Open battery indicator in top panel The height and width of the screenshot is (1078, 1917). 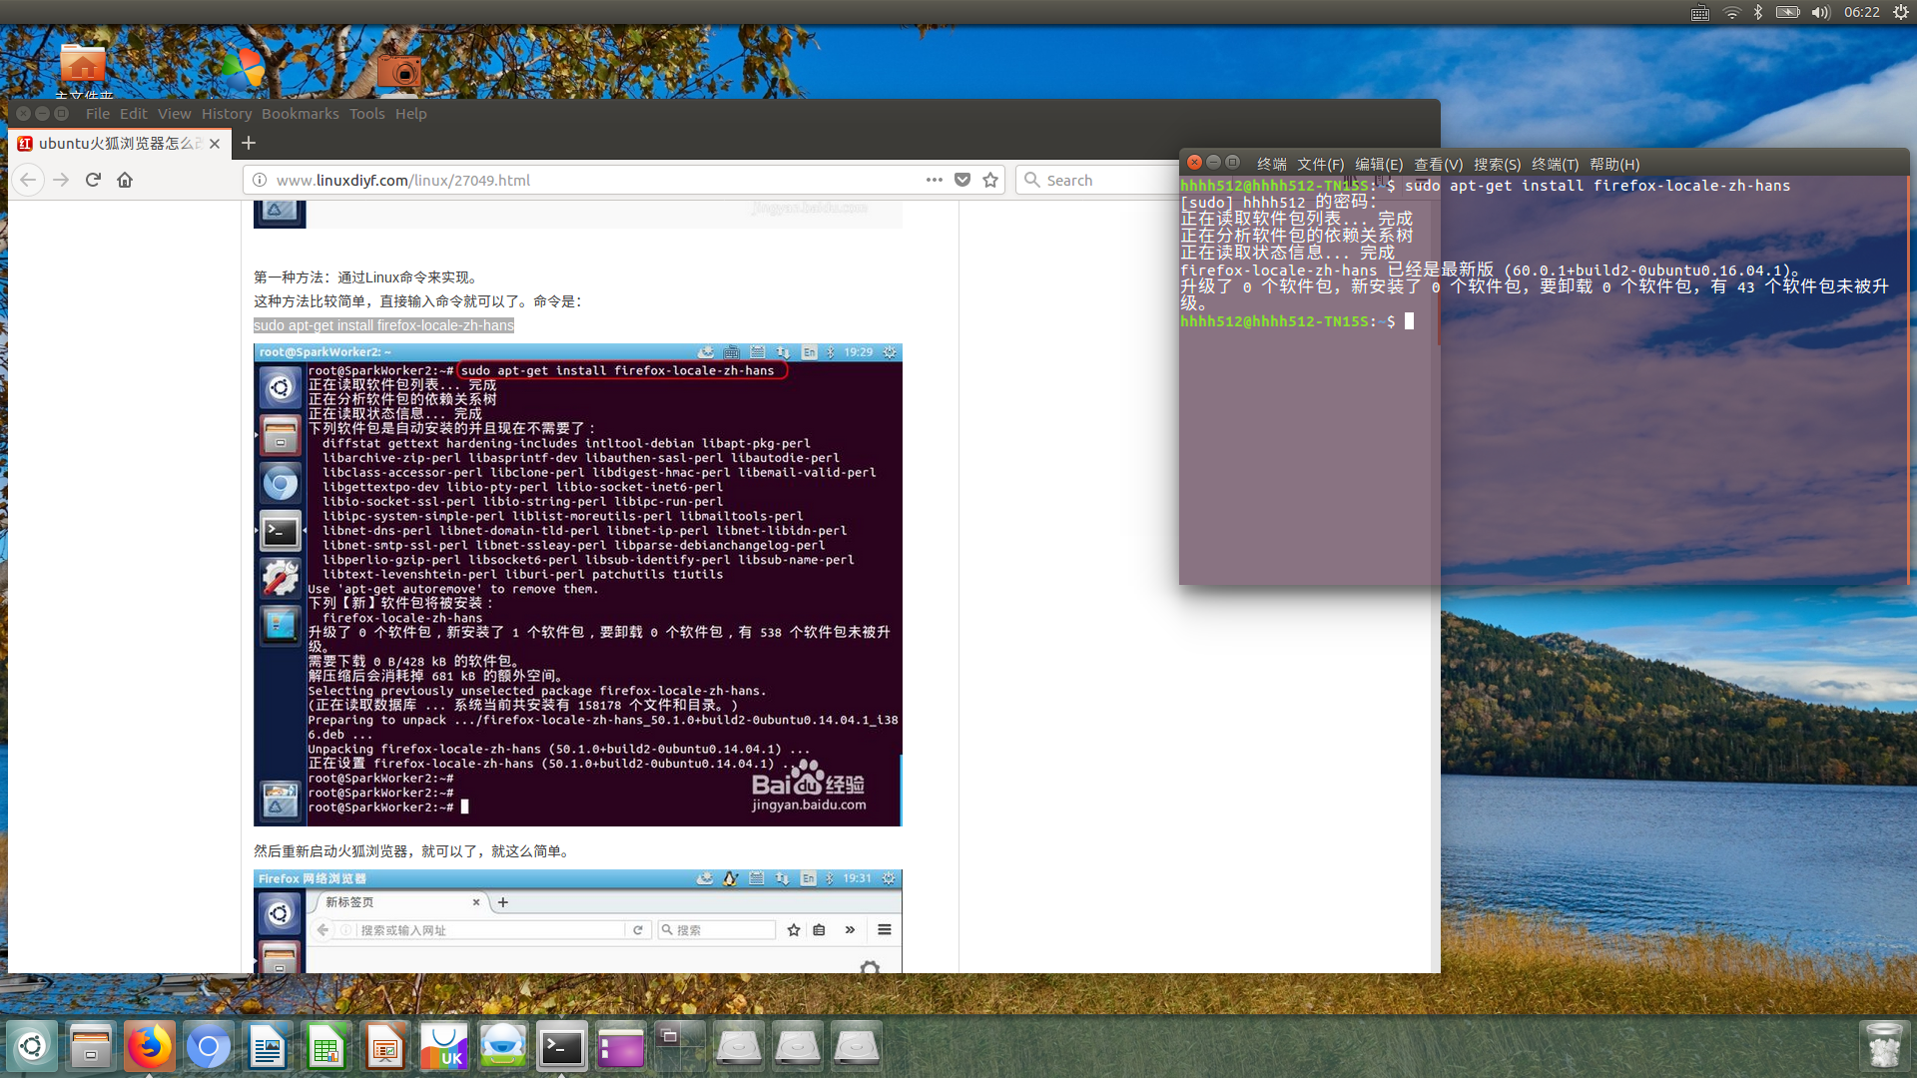coord(1788,12)
